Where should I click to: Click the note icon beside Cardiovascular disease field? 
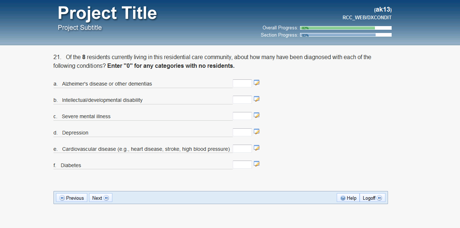pyautogui.click(x=256, y=148)
